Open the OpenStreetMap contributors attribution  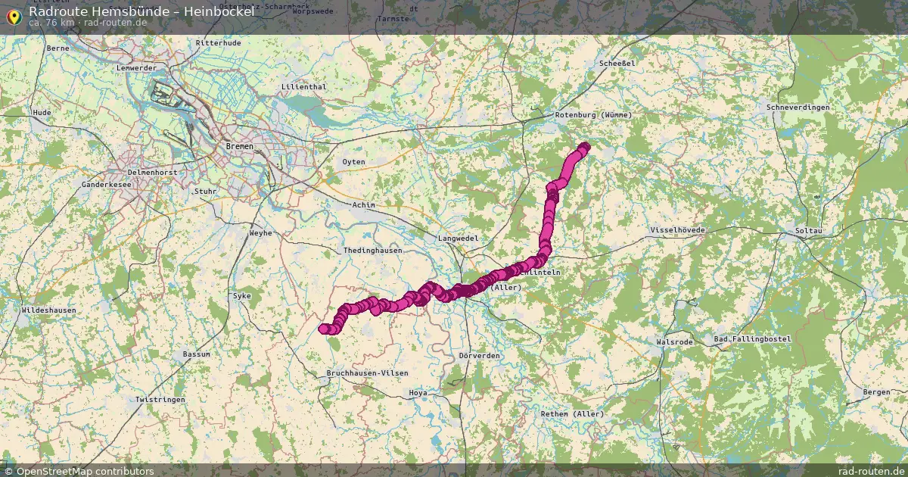pos(80,471)
